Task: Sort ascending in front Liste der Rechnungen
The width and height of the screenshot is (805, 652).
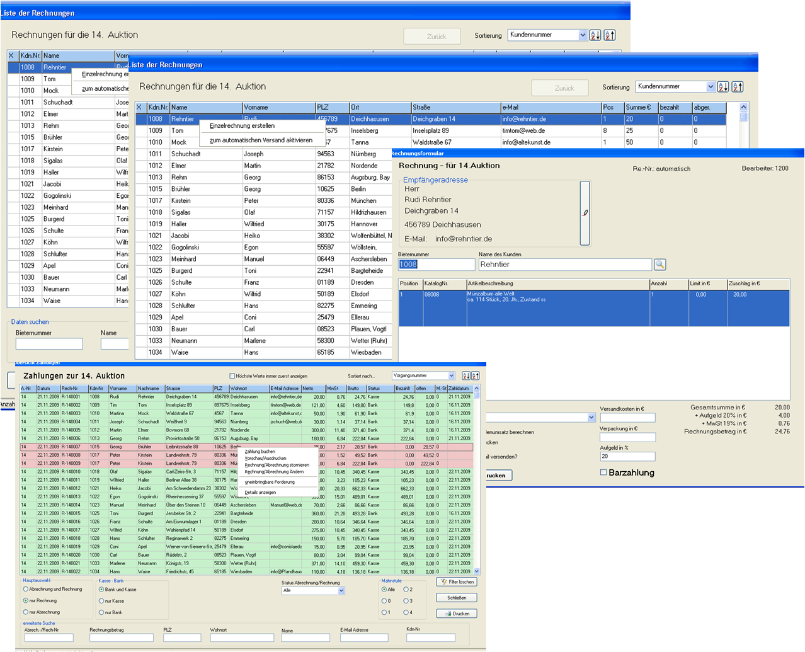Action: pyautogui.click(x=723, y=87)
